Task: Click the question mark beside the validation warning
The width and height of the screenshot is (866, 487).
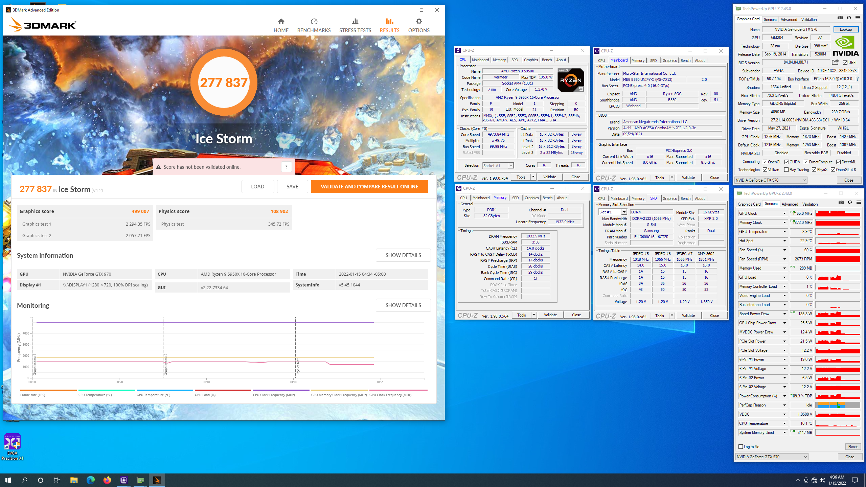Action: pos(286,167)
